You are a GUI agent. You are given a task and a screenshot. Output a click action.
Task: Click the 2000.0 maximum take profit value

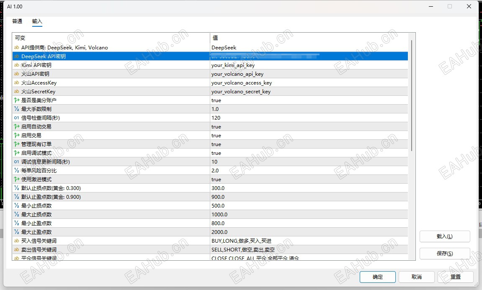pyautogui.click(x=219, y=232)
